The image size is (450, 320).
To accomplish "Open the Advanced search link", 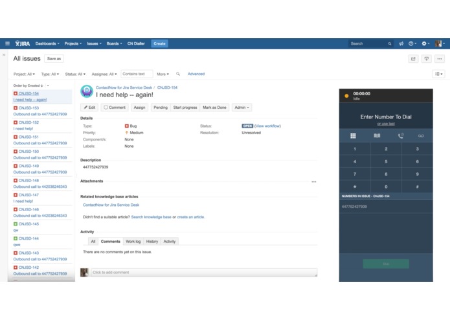I will [196, 74].
